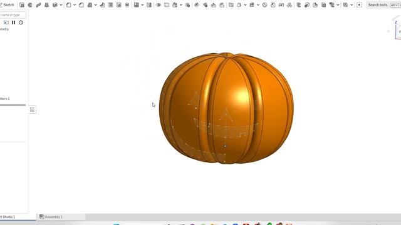Select the Plane tool

tap(239, 5)
